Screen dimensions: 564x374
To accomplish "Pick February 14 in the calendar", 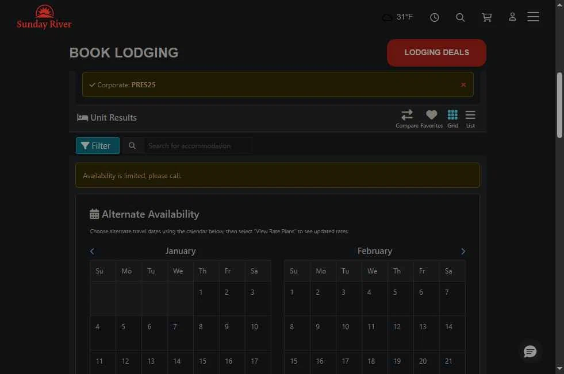I will click(452, 333).
